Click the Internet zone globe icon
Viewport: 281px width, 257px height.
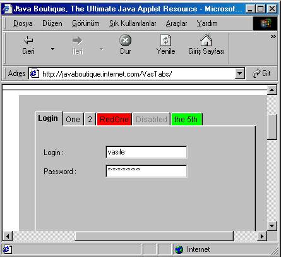point(179,249)
